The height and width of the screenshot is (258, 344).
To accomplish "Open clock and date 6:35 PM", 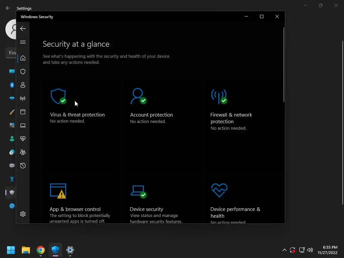I will coord(328,250).
